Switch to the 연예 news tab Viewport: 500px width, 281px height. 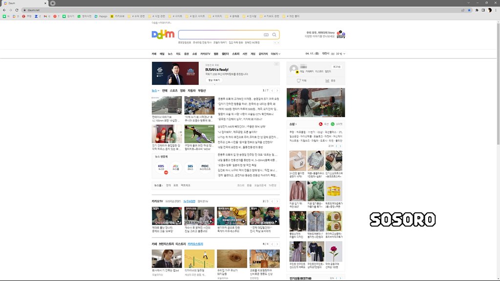click(x=165, y=90)
